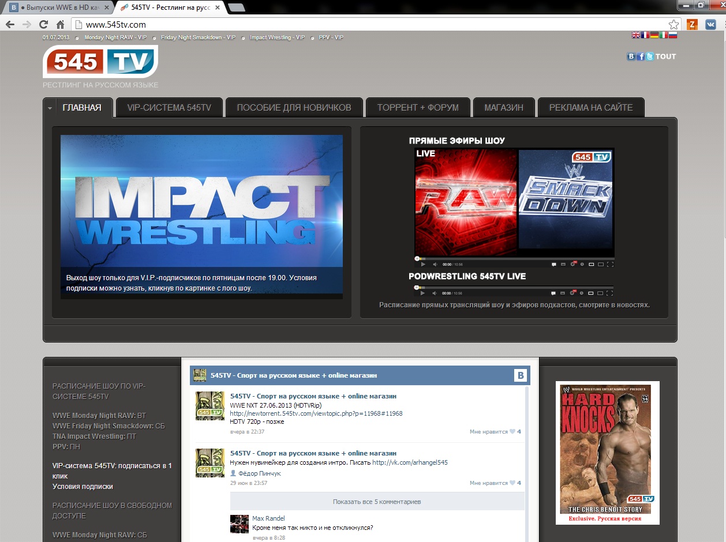Seek the Podwrestling video progress bar
This screenshot has height=542, width=726.
(x=514, y=287)
